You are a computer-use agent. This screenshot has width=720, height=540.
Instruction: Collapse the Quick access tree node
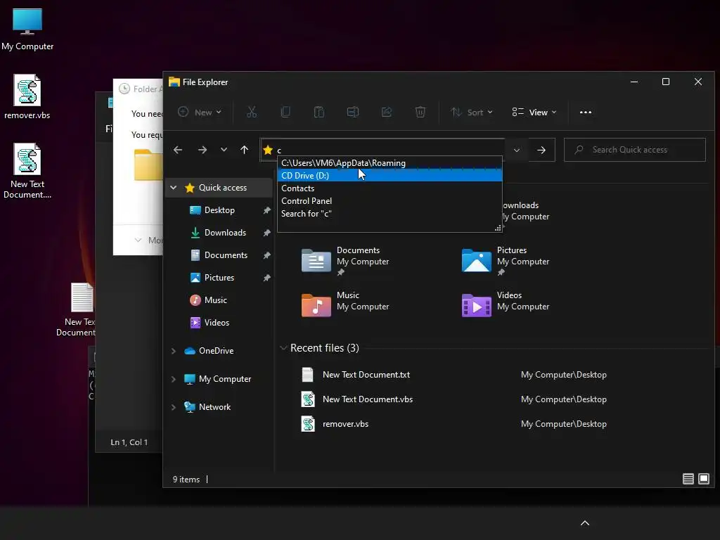174,187
